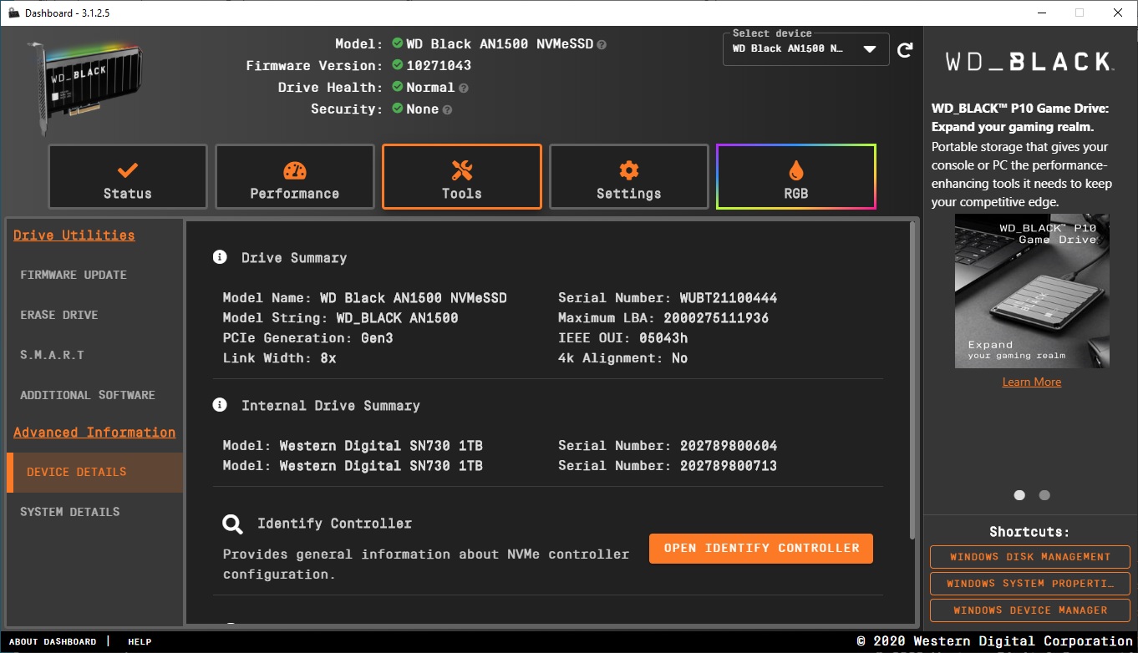Image resolution: width=1138 pixels, height=653 pixels.
Task: Switch to the Performance tab
Action: click(295, 176)
